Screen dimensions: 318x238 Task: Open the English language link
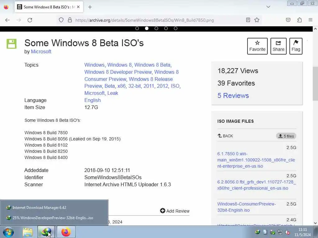click(93, 100)
